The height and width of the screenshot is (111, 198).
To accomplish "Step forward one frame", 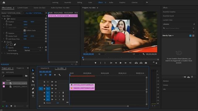I will coord(126,63).
